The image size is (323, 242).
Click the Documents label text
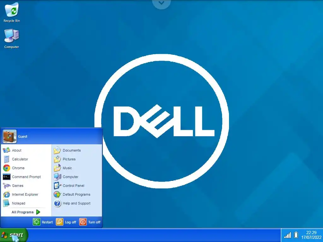point(72,150)
